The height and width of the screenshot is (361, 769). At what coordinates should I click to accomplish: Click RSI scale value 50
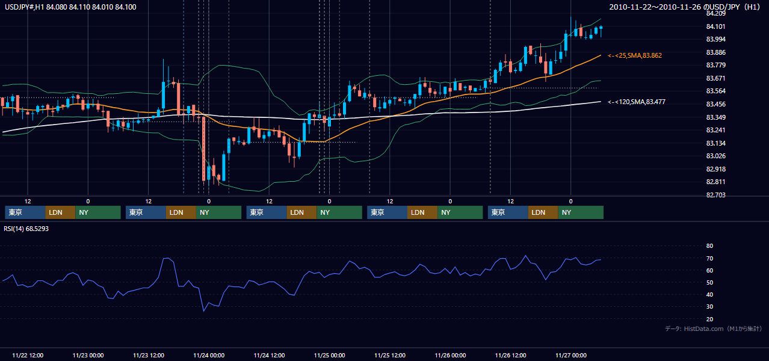[x=709, y=282]
